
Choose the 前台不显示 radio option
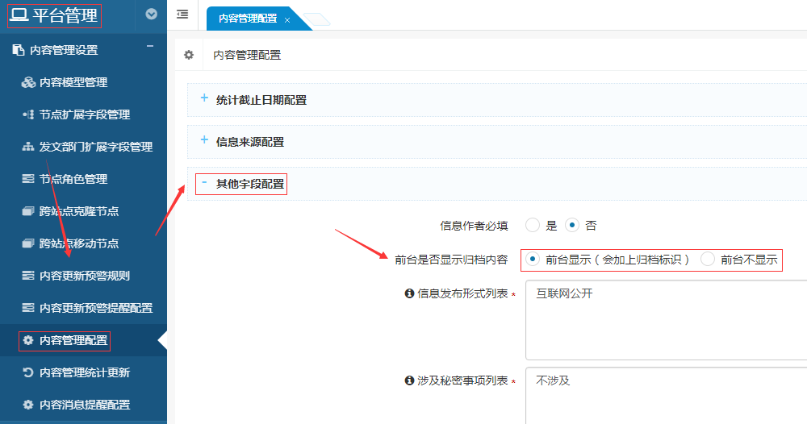pos(708,259)
